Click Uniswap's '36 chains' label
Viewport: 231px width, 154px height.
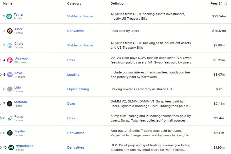[20, 62]
